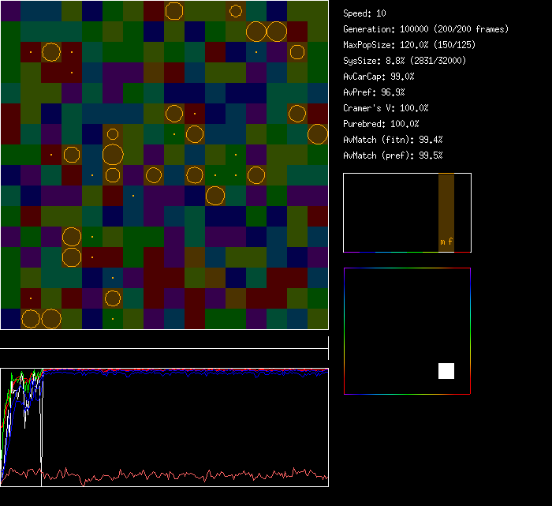Click the AvMatch (pref) statistic

coord(393,156)
